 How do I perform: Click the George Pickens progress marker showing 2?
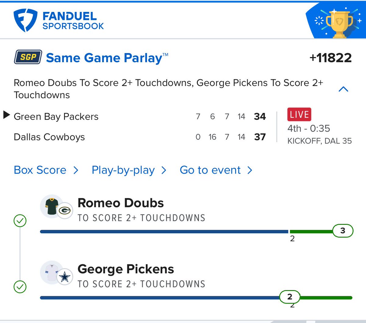tap(290, 296)
